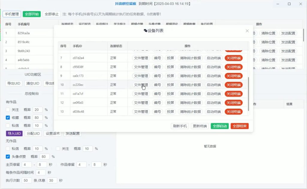
Task: Close the 设备列表 dialog
Action: pos(247,31)
